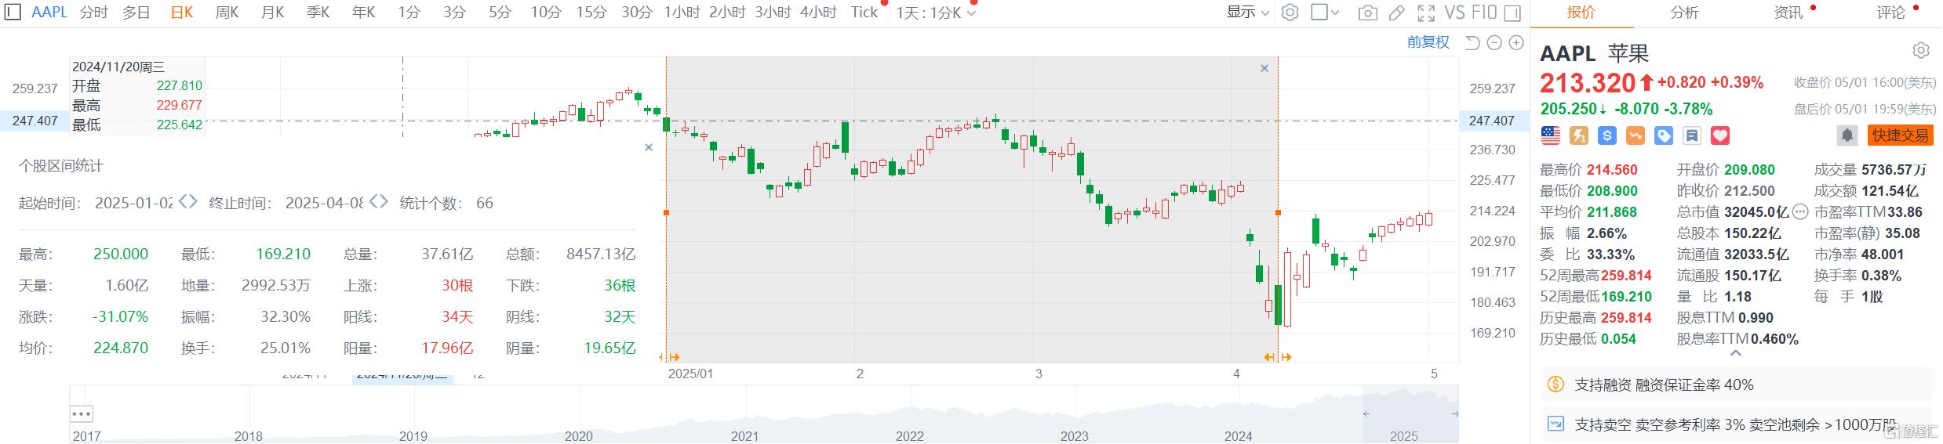Enter fullscreen chart mode
This screenshot has height=444, width=1943.
[1426, 13]
